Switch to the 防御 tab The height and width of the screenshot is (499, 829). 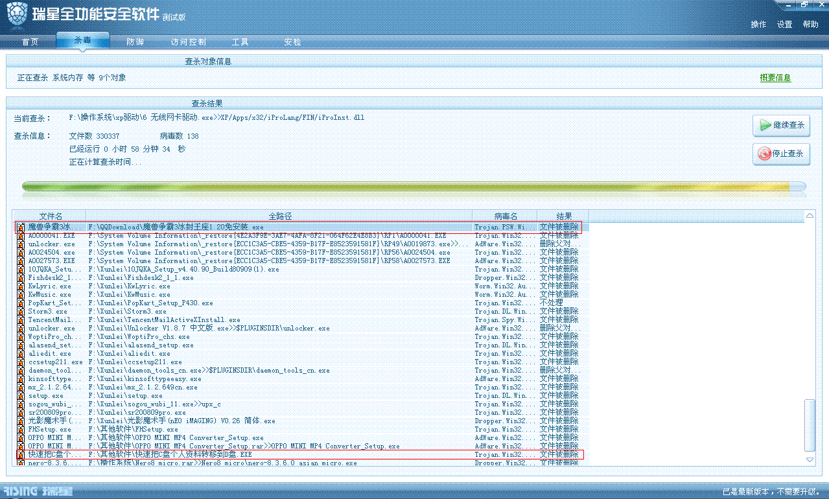tap(135, 41)
